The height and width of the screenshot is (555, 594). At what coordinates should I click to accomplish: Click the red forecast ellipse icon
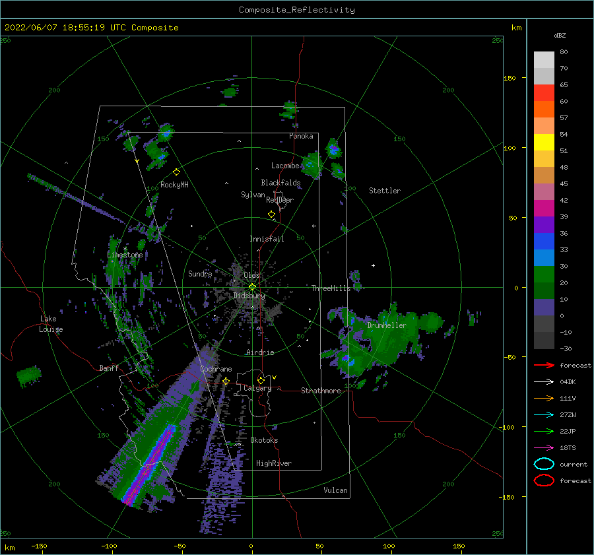pos(544,480)
